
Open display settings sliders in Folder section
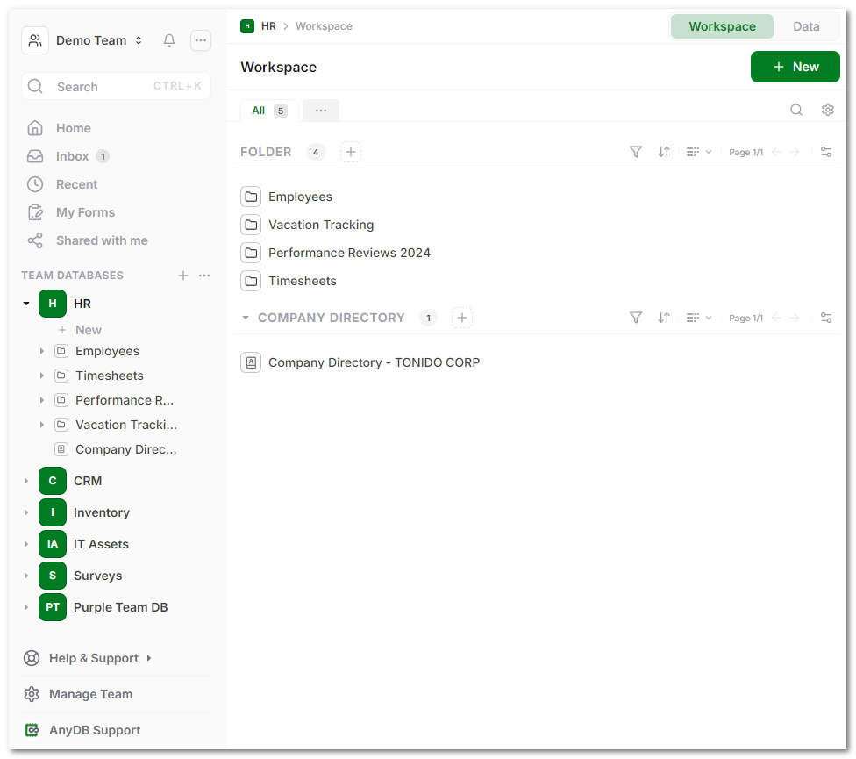point(826,152)
